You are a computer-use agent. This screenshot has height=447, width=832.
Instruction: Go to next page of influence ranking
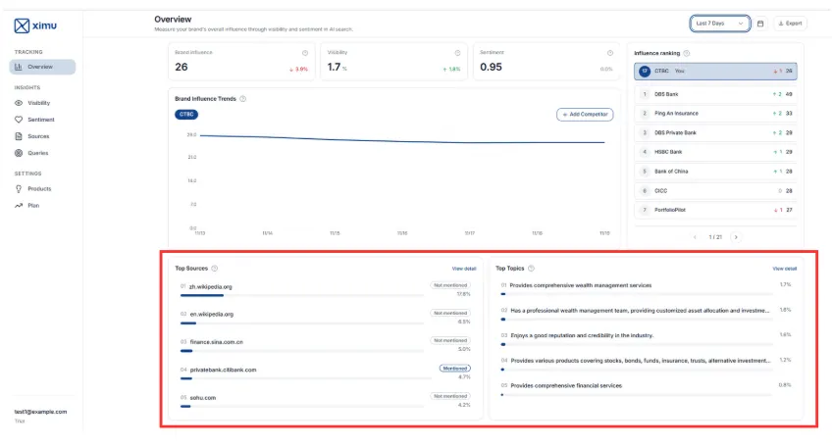point(736,236)
